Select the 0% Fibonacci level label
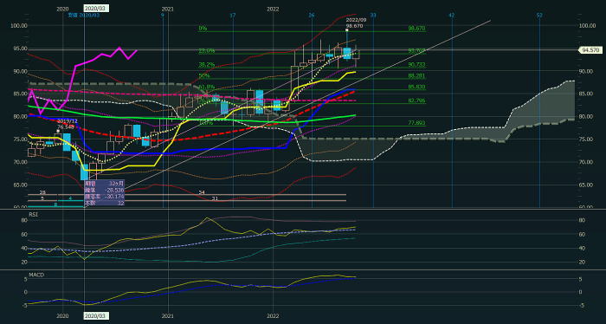This screenshot has height=324, width=606. pyautogui.click(x=203, y=29)
